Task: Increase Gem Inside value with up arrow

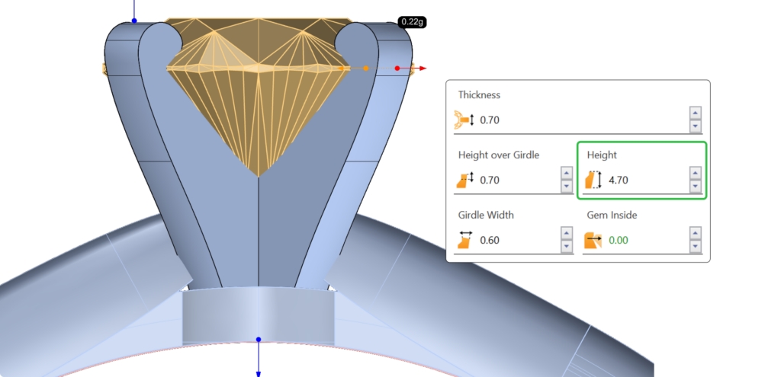Action: 695,234
